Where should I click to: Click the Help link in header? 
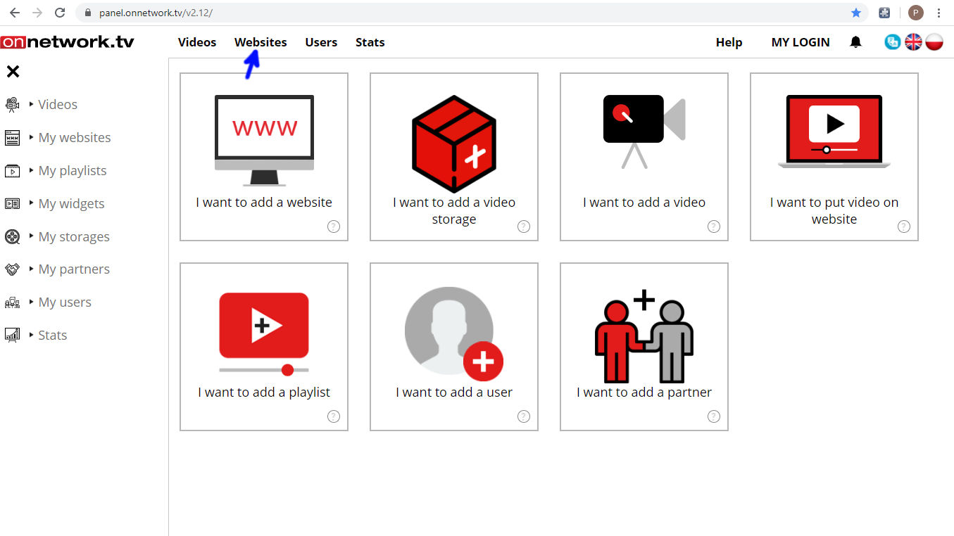pyautogui.click(x=729, y=42)
